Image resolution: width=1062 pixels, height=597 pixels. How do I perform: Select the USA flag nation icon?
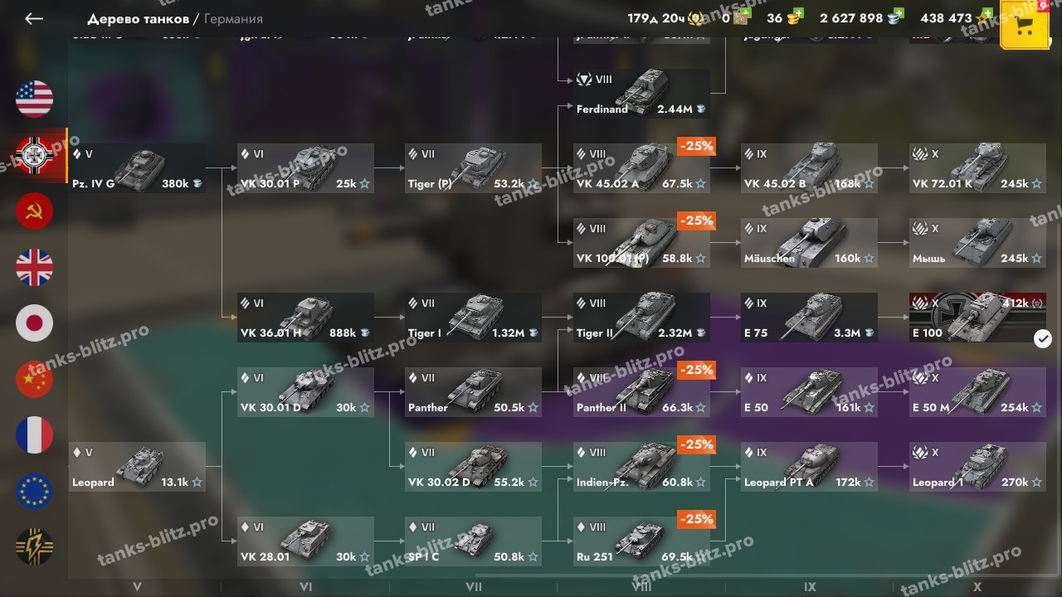(34, 99)
